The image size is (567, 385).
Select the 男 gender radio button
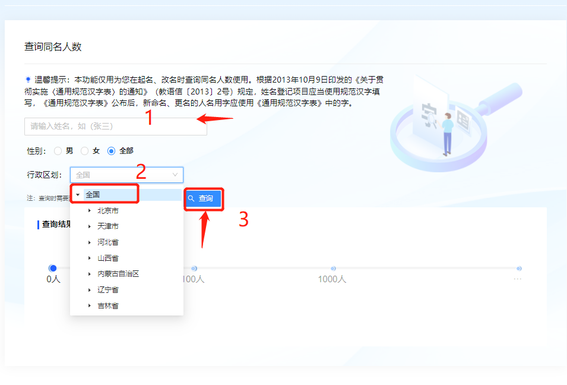pos(58,151)
